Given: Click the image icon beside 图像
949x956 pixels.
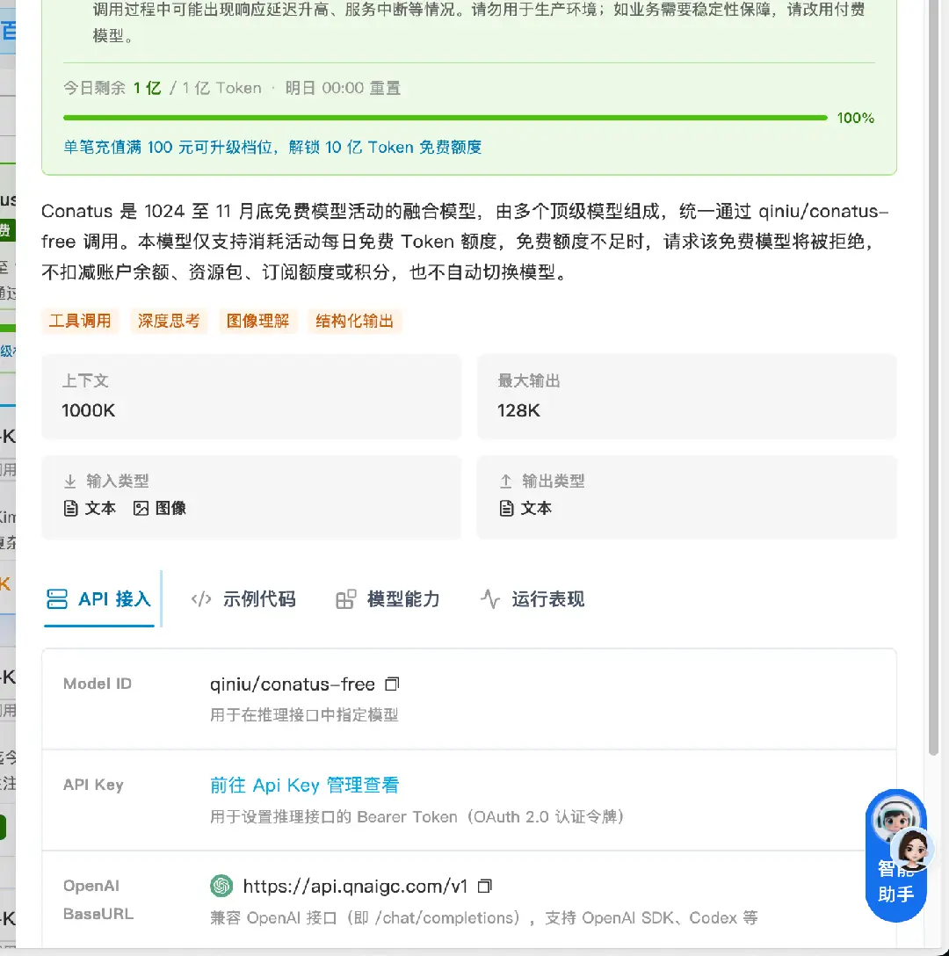Looking at the screenshot, I should 141,509.
